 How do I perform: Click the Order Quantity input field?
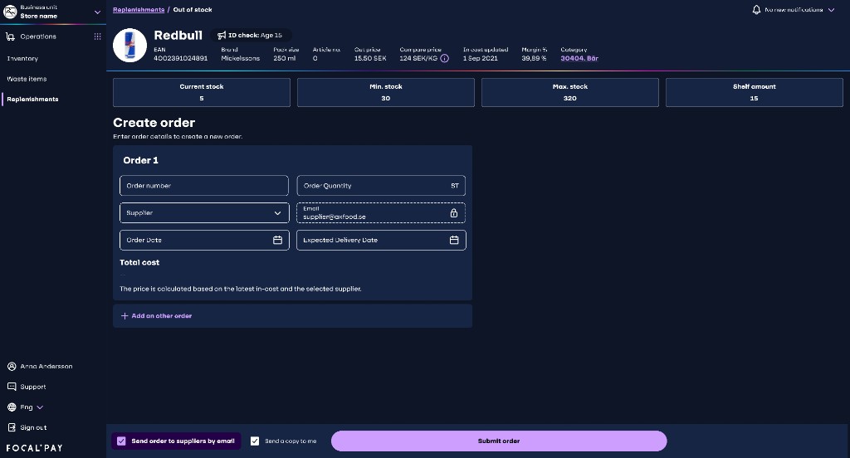coord(381,185)
